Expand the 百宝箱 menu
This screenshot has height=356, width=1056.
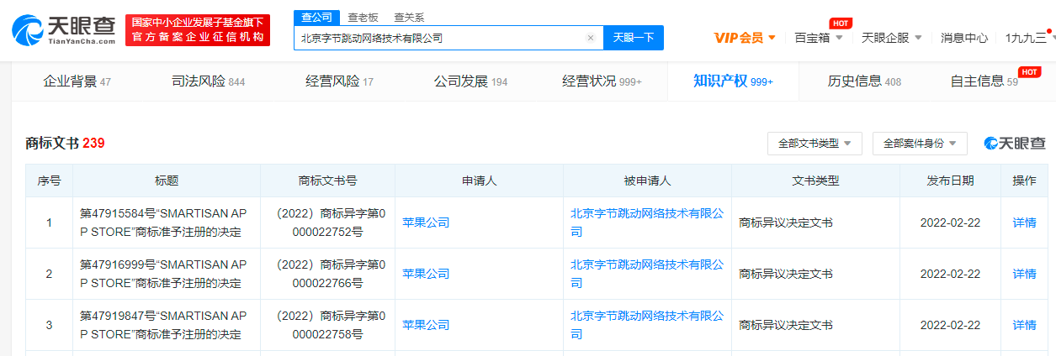pyautogui.click(x=818, y=38)
